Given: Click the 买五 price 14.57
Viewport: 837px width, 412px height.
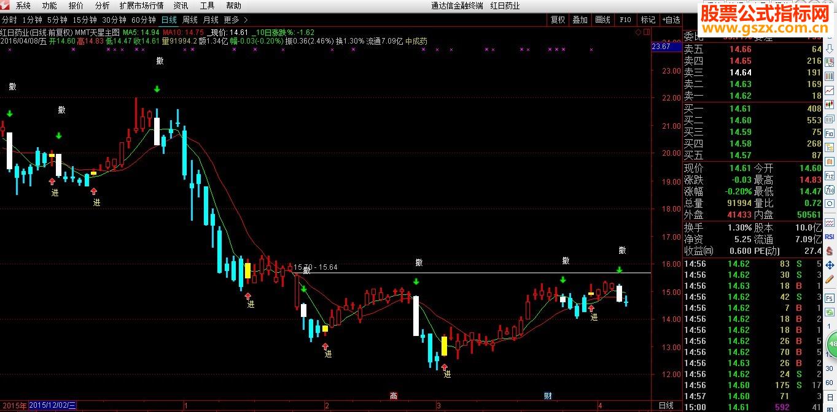Looking at the screenshot, I should (x=741, y=155).
